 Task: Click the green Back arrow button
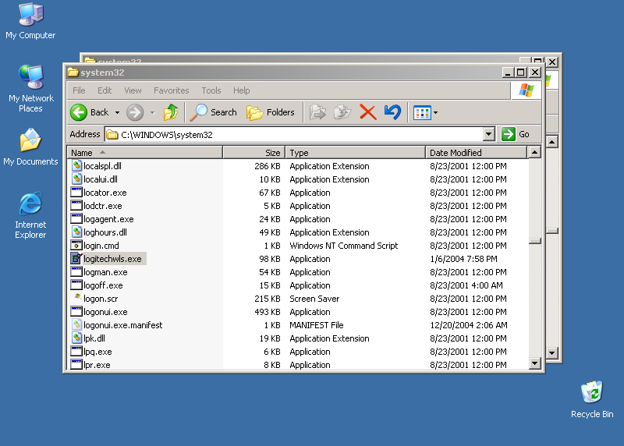pos(79,112)
